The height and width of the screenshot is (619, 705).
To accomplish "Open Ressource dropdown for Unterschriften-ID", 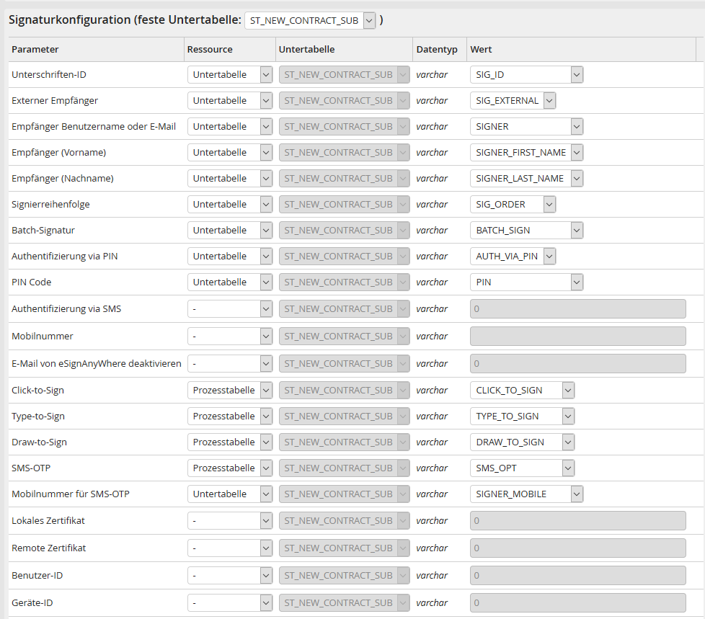I will click(229, 74).
